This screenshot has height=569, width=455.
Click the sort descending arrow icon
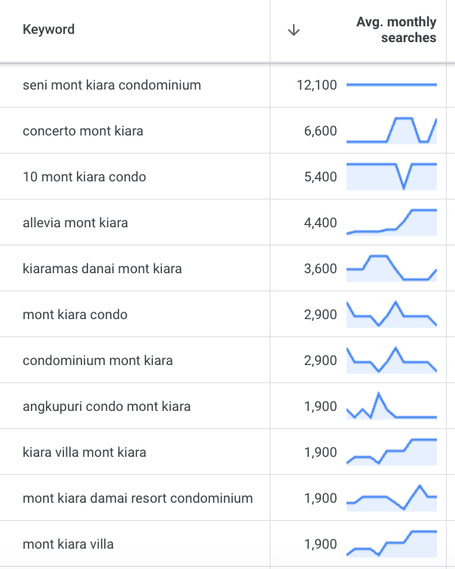pos(294,30)
